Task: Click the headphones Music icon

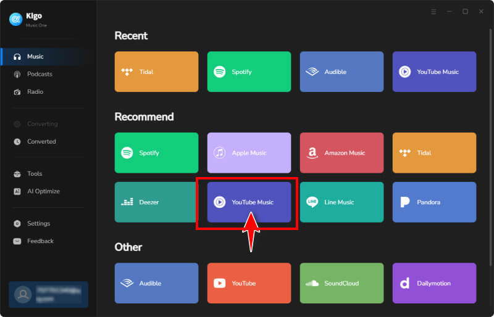Action: (17, 57)
